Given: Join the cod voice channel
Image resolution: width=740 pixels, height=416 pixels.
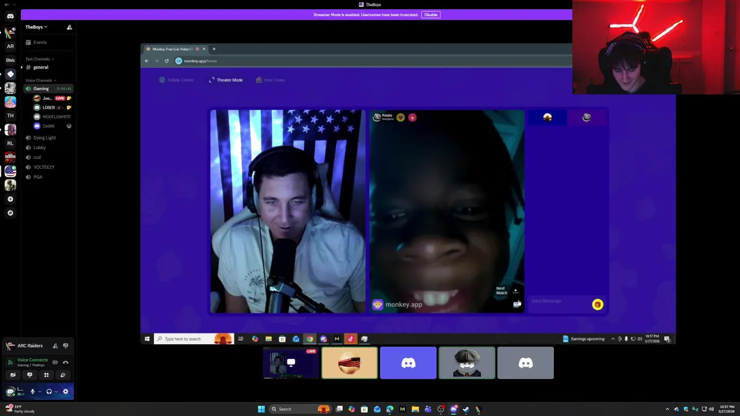Looking at the screenshot, I should (x=37, y=157).
